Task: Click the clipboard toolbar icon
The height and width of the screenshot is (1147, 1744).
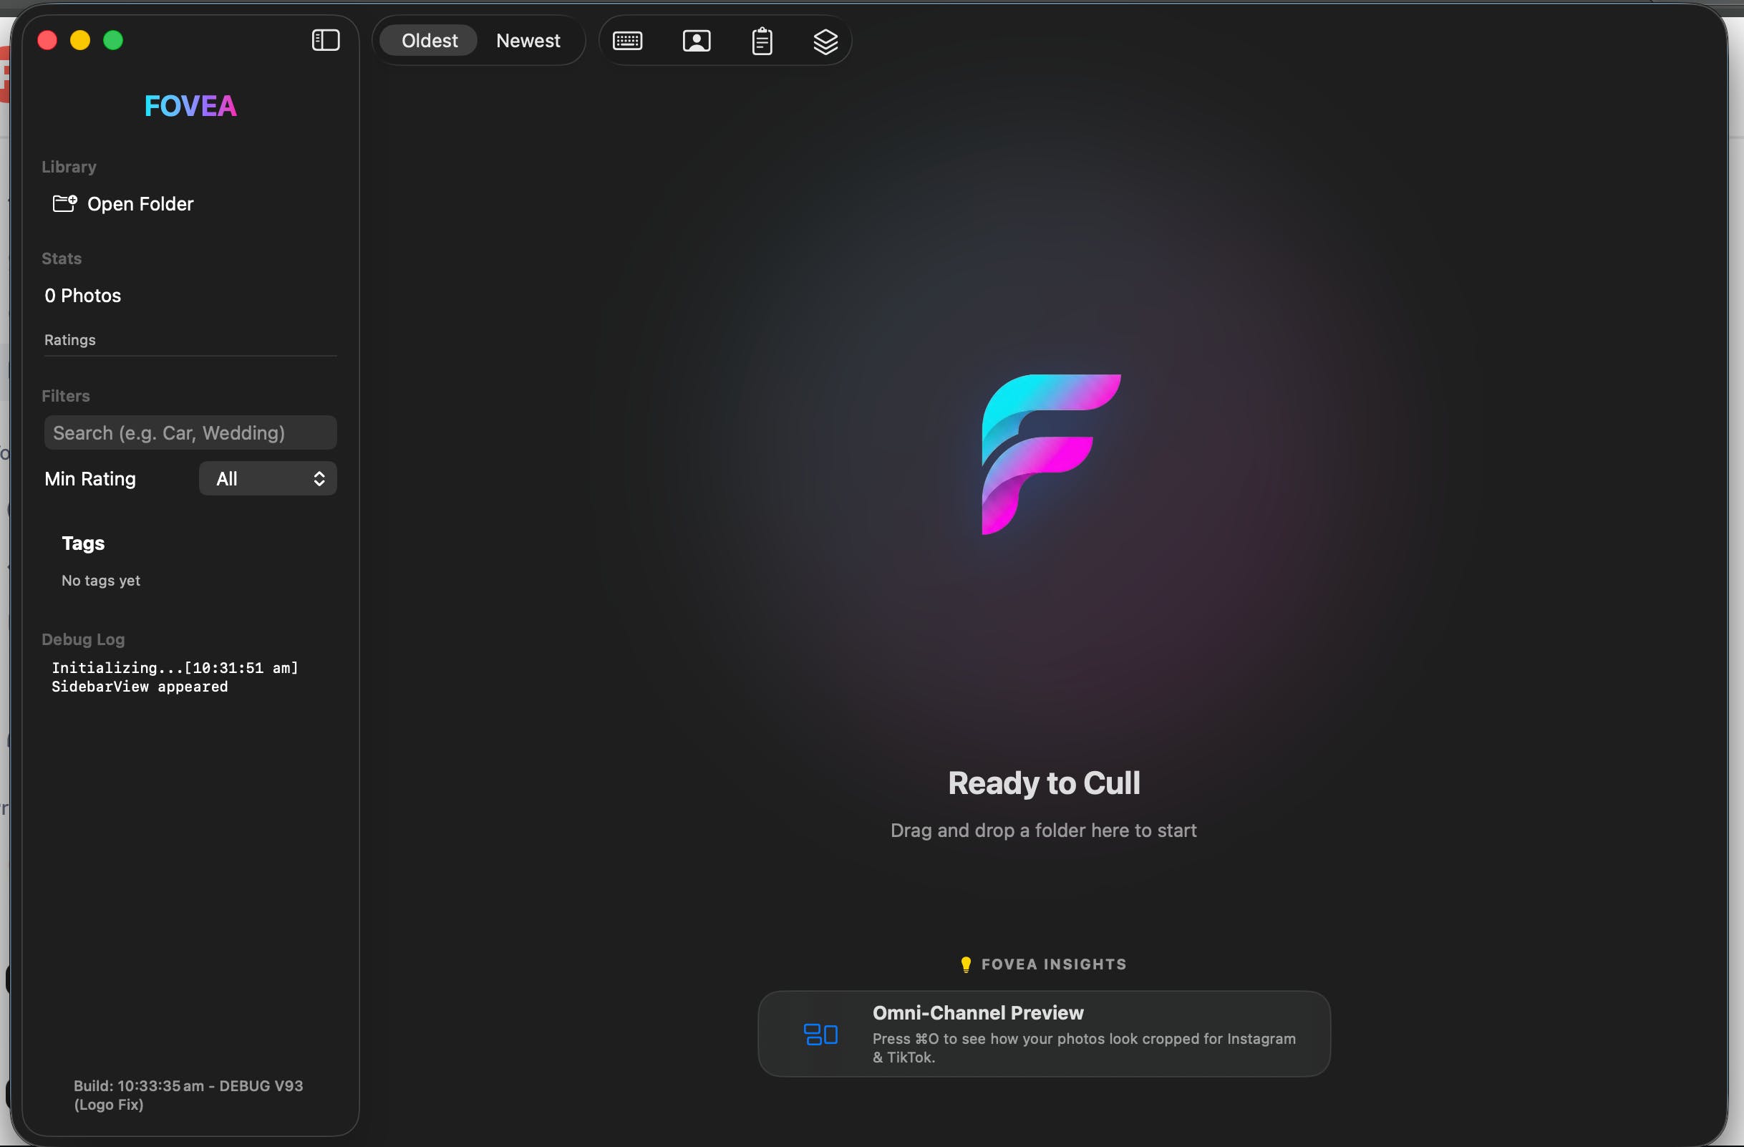Action: click(762, 41)
